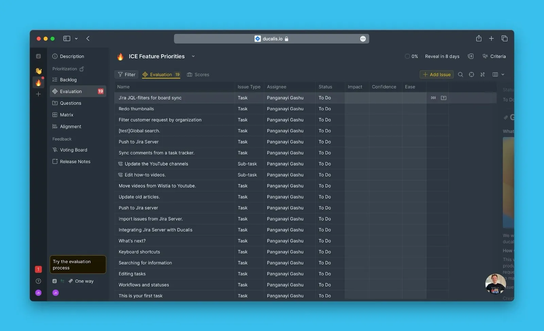Click the Add Issue button

[x=437, y=75]
